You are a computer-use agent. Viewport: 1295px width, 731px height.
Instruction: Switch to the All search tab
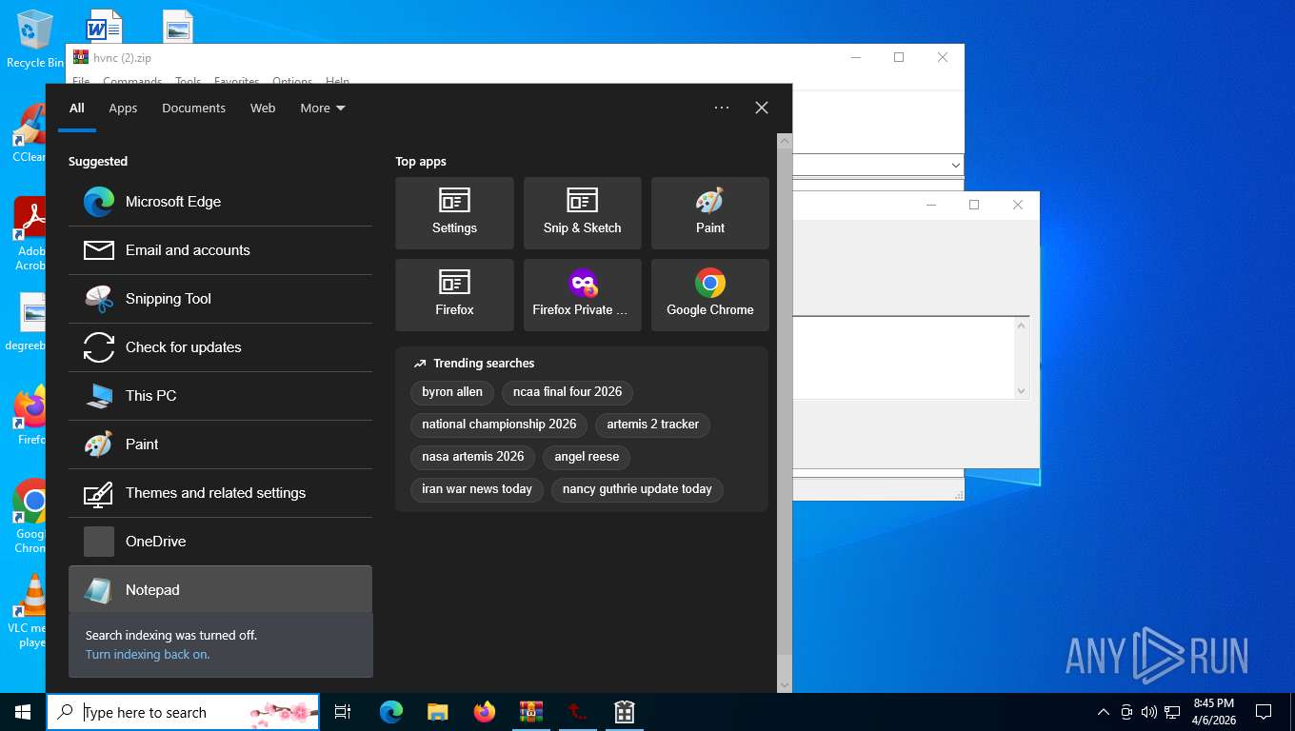(x=77, y=109)
